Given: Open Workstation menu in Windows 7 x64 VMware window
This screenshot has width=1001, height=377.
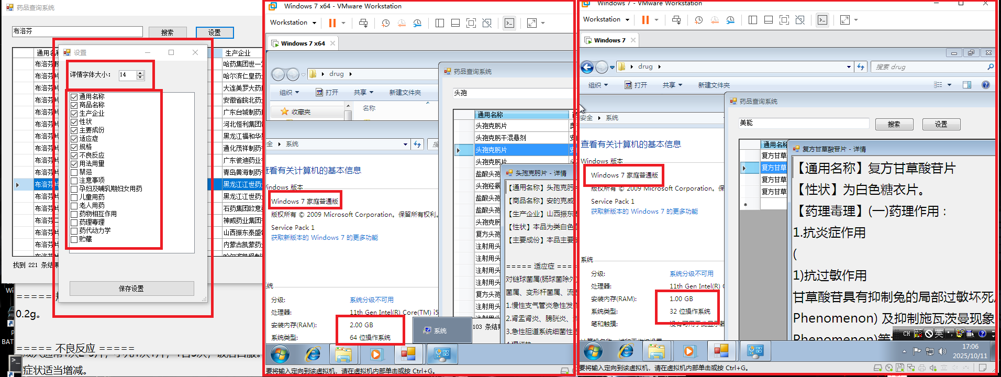Looking at the screenshot, I should click(x=293, y=23).
